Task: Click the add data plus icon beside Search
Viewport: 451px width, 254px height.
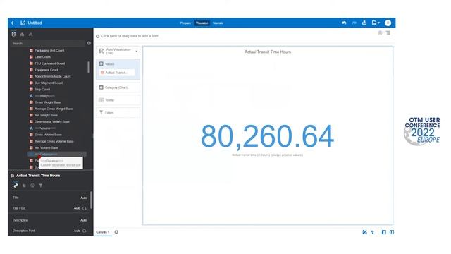Action: (x=89, y=43)
